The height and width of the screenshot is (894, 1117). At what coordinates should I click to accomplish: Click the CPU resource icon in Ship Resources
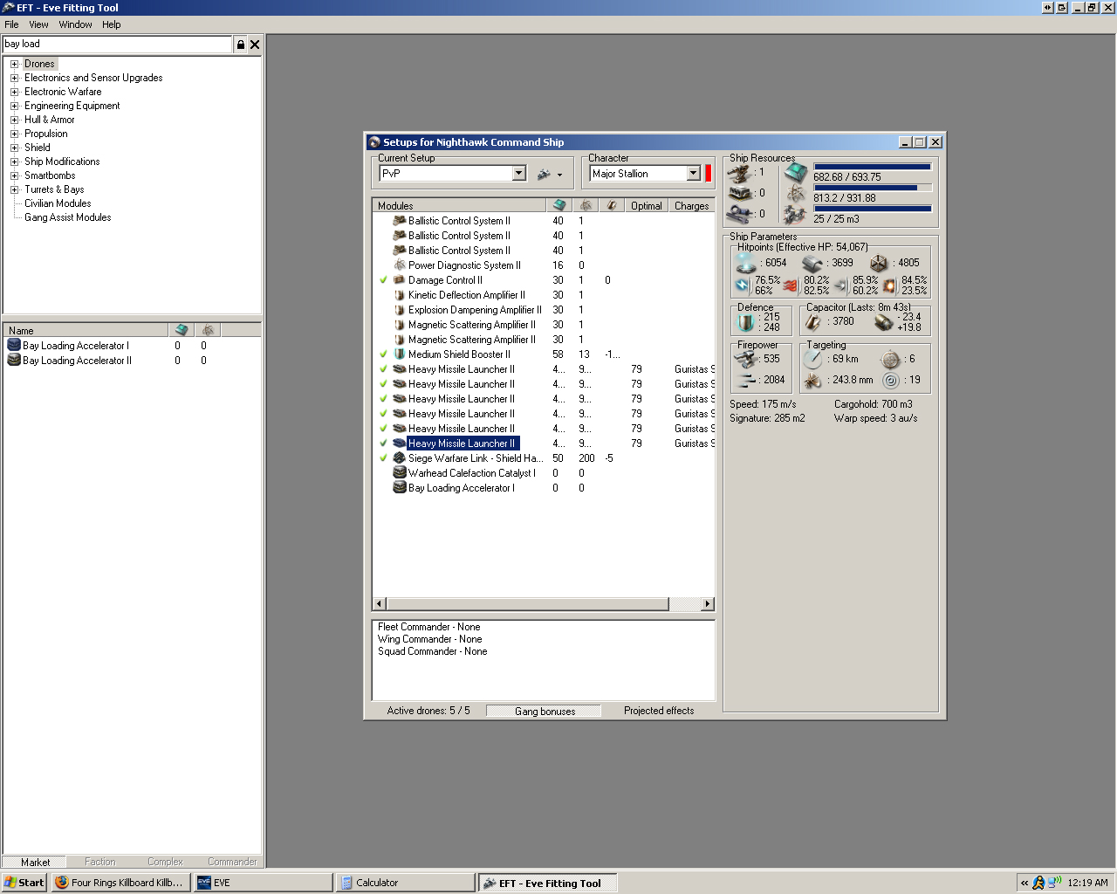pos(795,172)
